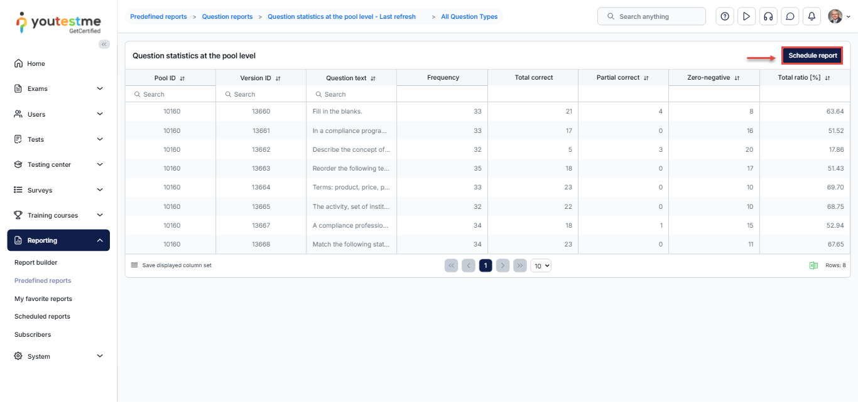
Task: Export table using the Excel icon
Action: point(813,265)
